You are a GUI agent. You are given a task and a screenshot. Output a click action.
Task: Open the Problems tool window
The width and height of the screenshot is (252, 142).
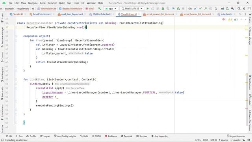[111, 136]
